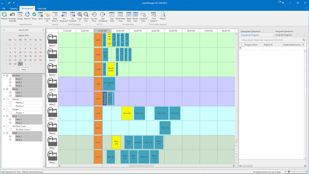The height and width of the screenshot is (174, 309).
Task: Go to next month in calendar
Action: point(43,30)
